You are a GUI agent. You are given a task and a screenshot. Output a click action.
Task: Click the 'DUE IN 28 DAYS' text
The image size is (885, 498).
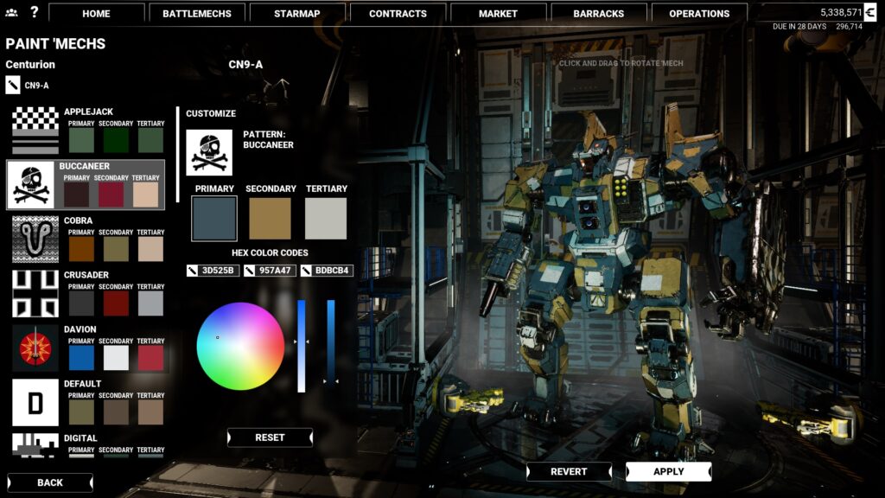coord(799,27)
